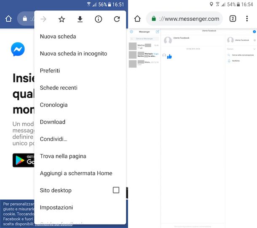Tap the Martina conversation thumbnail
The width and height of the screenshot is (257, 228).
pyautogui.click(x=133, y=46)
